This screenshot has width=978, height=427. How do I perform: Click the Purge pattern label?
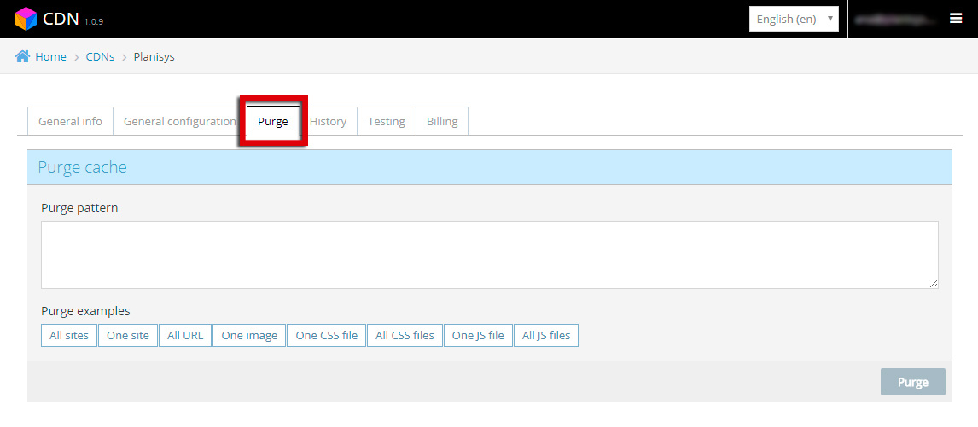[x=80, y=208]
